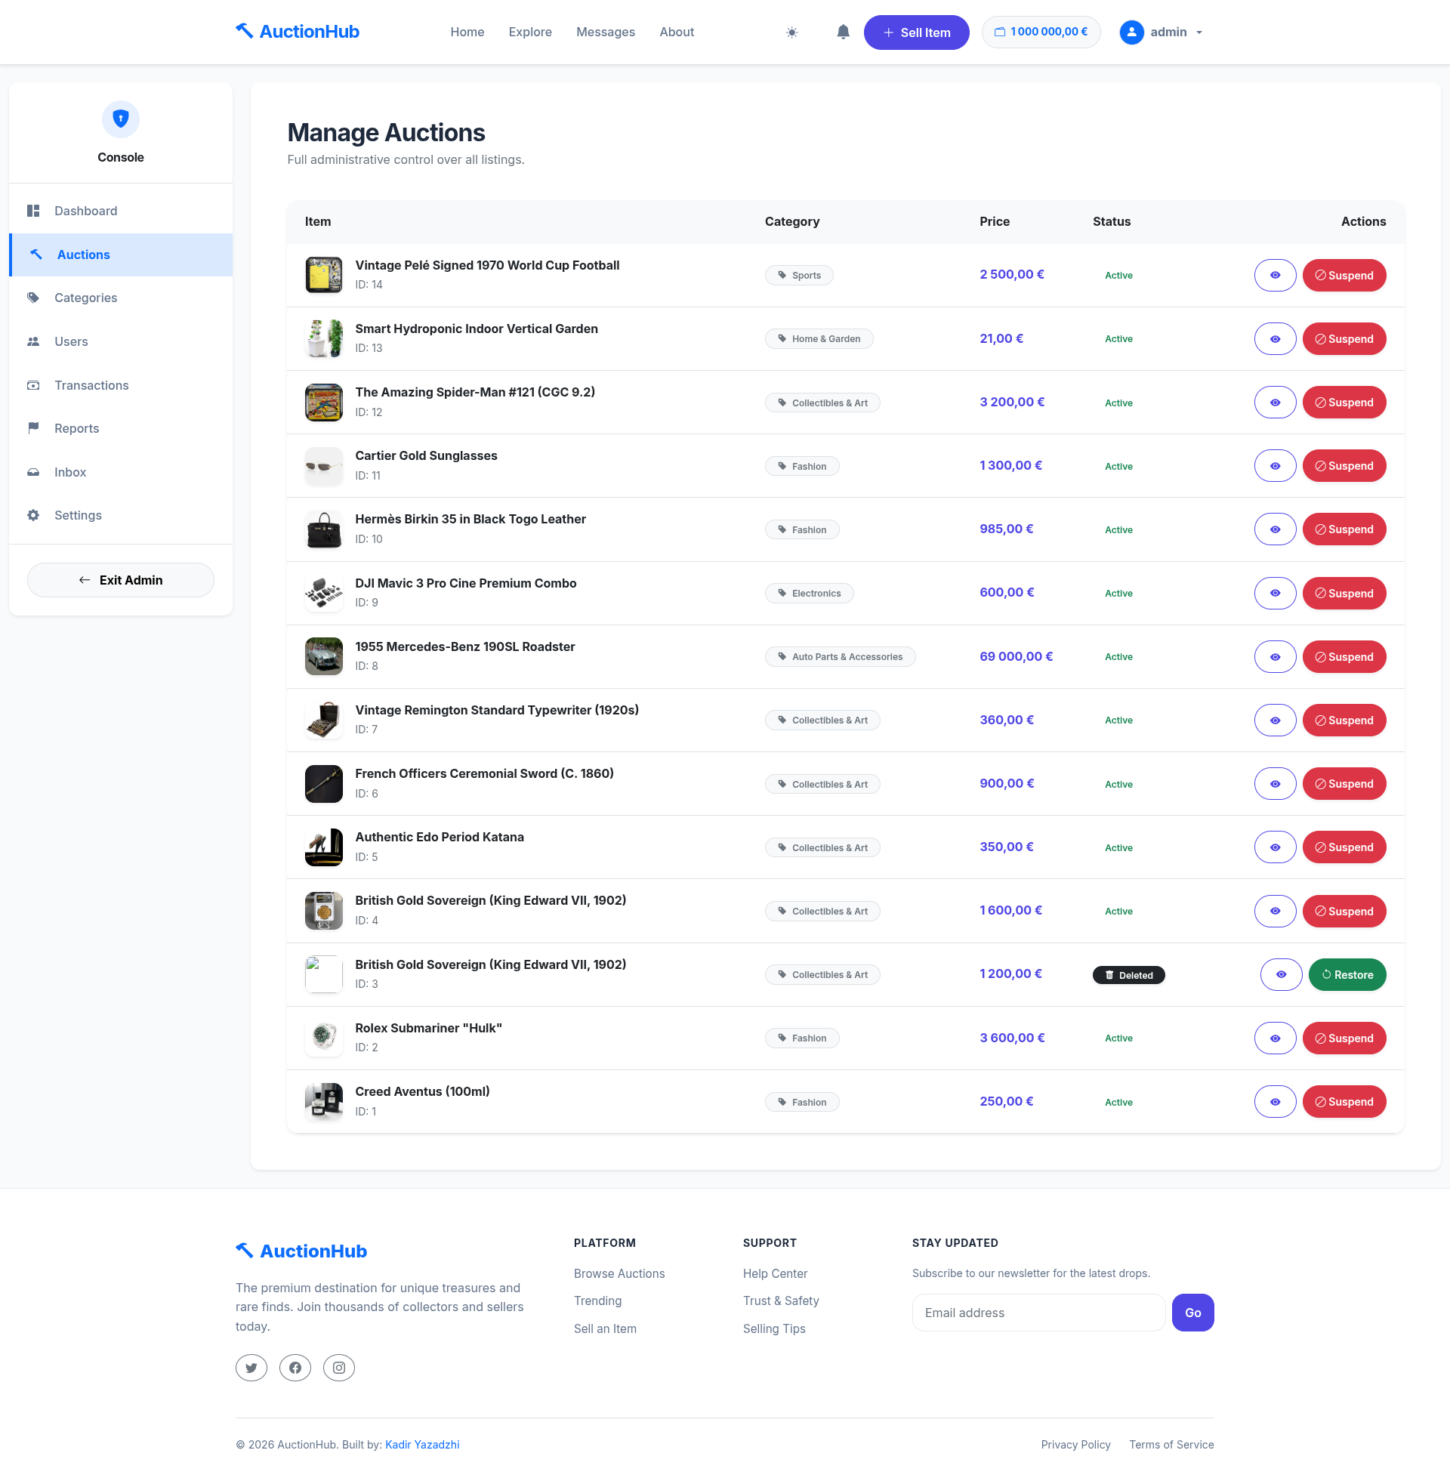The image size is (1450, 1478).
Task: Open the Messages menu item
Action: (606, 32)
